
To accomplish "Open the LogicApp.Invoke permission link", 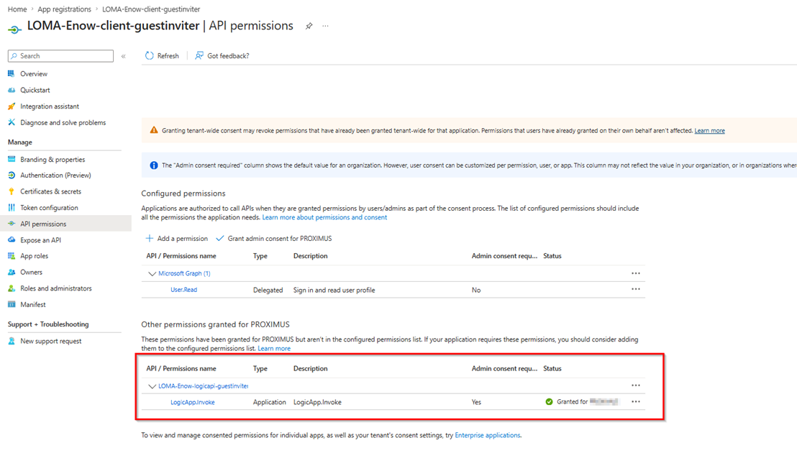I will coord(192,402).
